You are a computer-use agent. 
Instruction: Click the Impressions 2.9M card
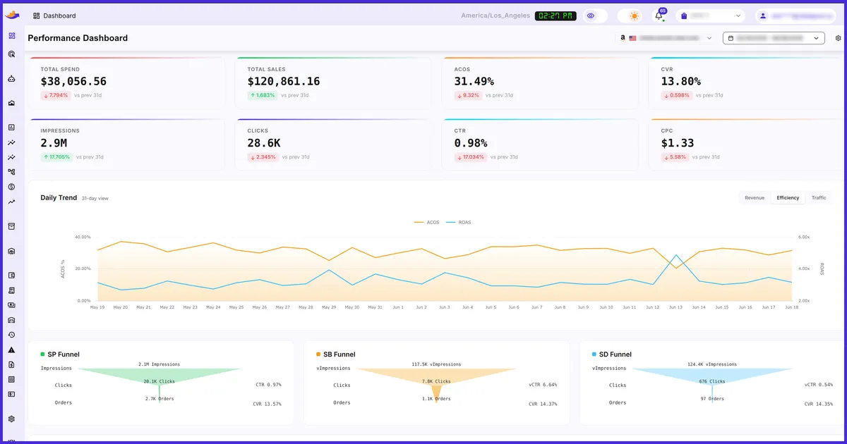point(127,144)
